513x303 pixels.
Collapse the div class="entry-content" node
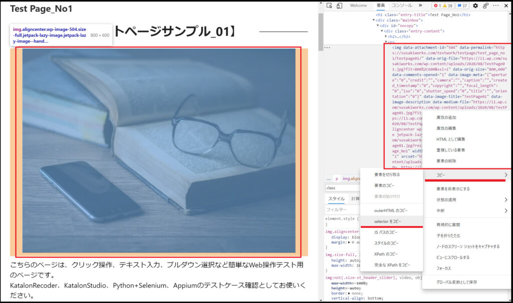[x=382, y=31]
